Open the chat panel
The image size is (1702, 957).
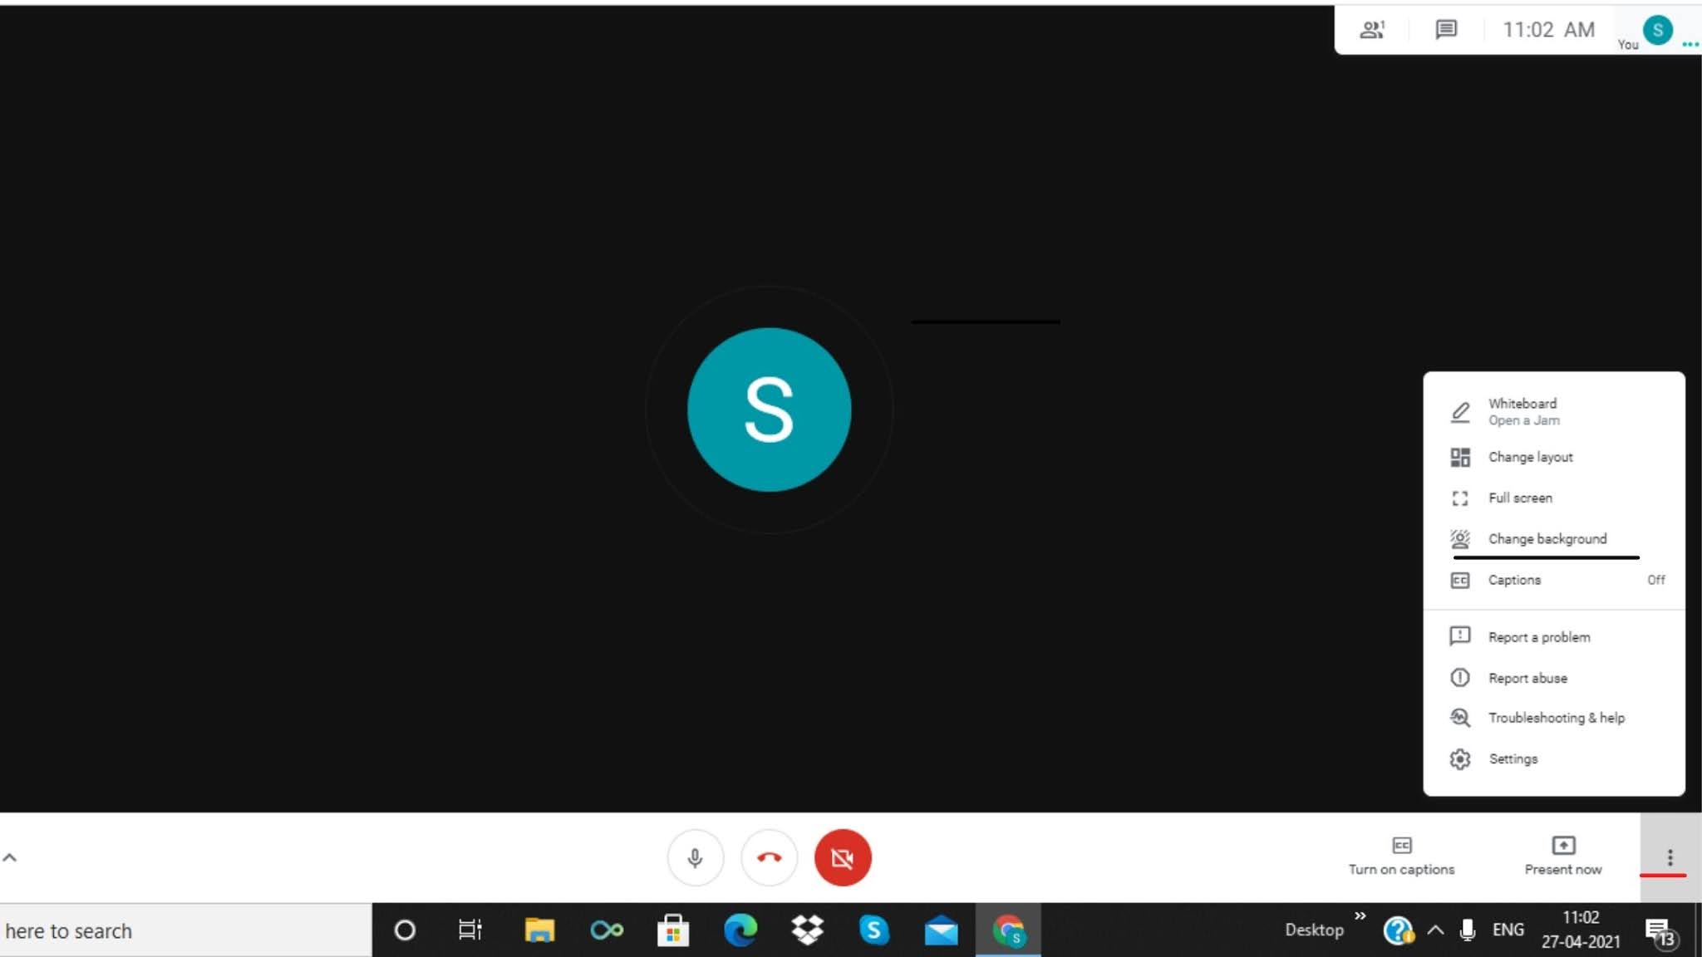click(1445, 29)
